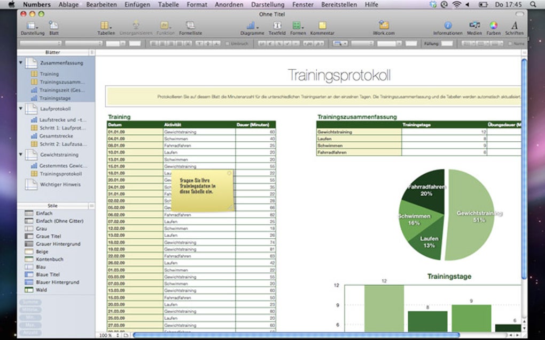545x340 pixels.
Task: Apply the Wald table style
Action: click(41, 290)
